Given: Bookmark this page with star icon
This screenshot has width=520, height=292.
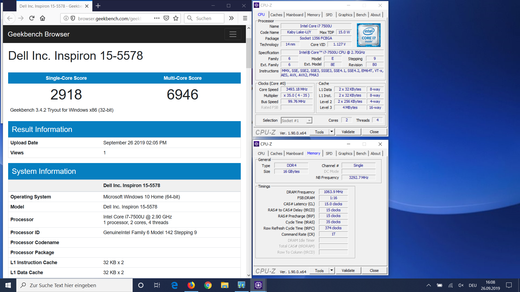Looking at the screenshot, I should (176, 18).
